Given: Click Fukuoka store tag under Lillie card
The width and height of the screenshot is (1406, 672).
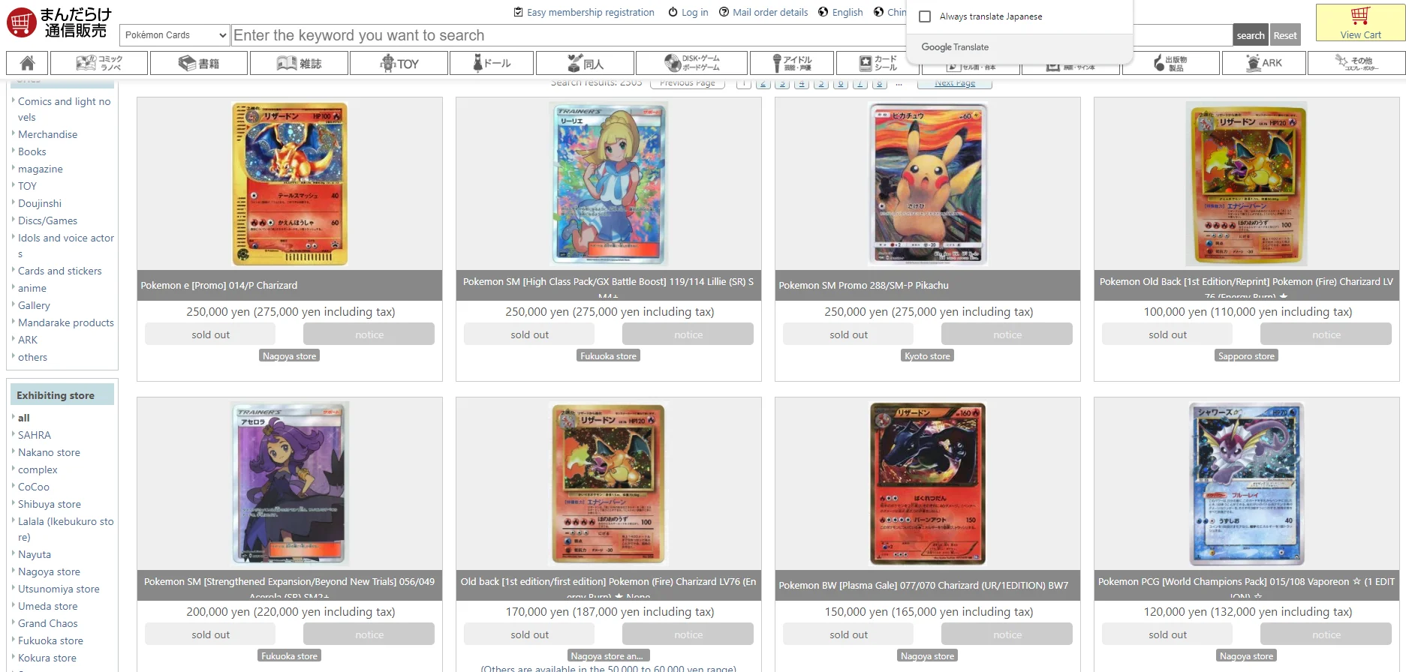Looking at the screenshot, I should point(609,355).
